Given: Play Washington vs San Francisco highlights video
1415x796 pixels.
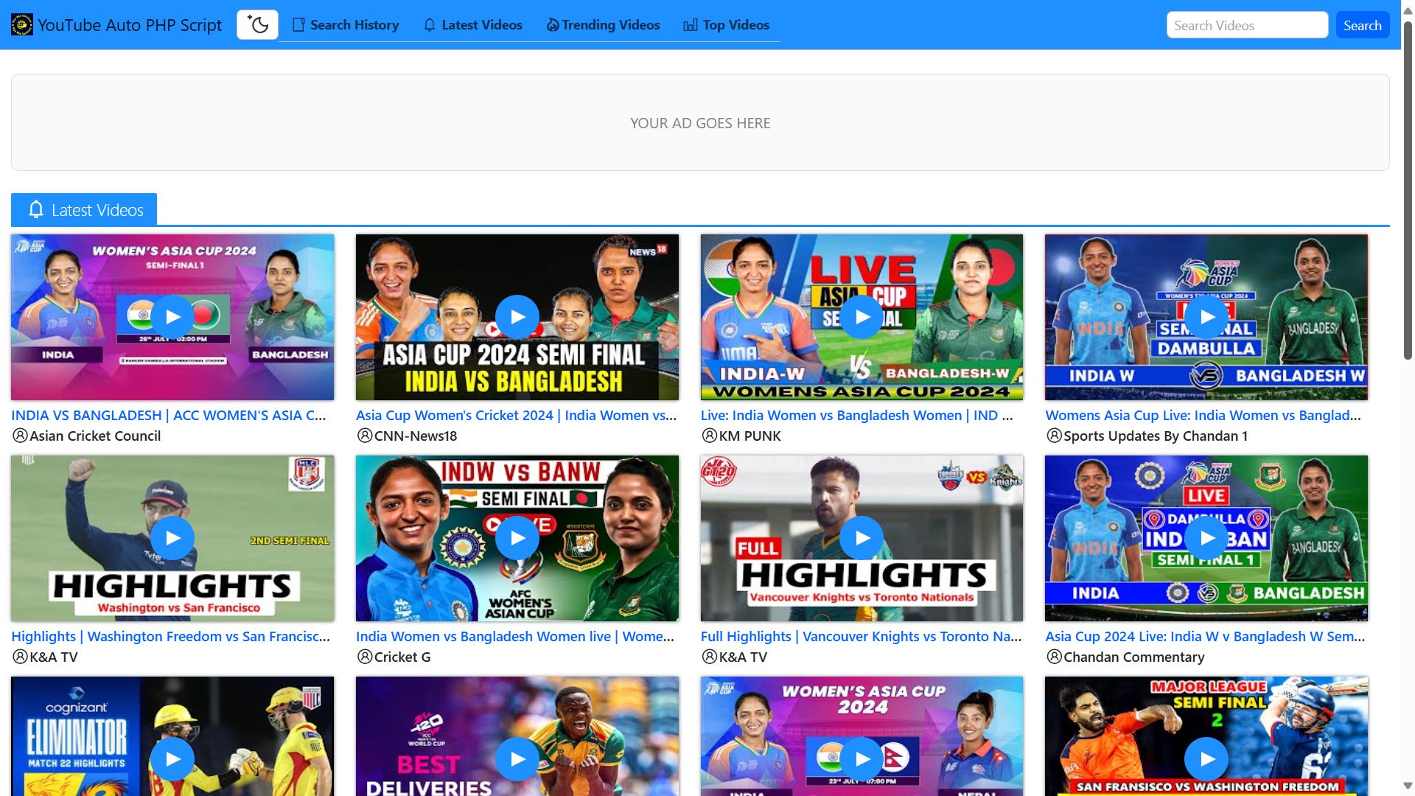Looking at the screenshot, I should pyautogui.click(x=172, y=538).
